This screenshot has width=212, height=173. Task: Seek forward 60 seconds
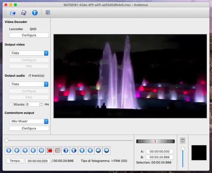point(107,150)
